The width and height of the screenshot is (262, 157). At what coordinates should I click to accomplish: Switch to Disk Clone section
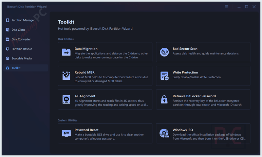tap(18, 30)
